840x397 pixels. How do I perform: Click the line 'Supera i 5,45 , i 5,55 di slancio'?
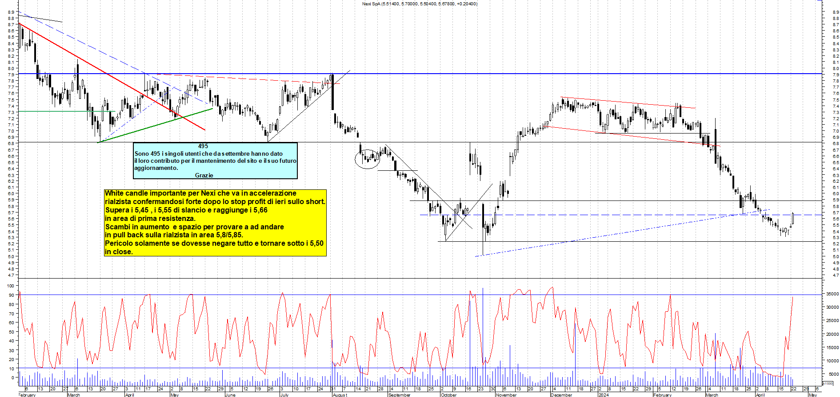[x=186, y=210]
